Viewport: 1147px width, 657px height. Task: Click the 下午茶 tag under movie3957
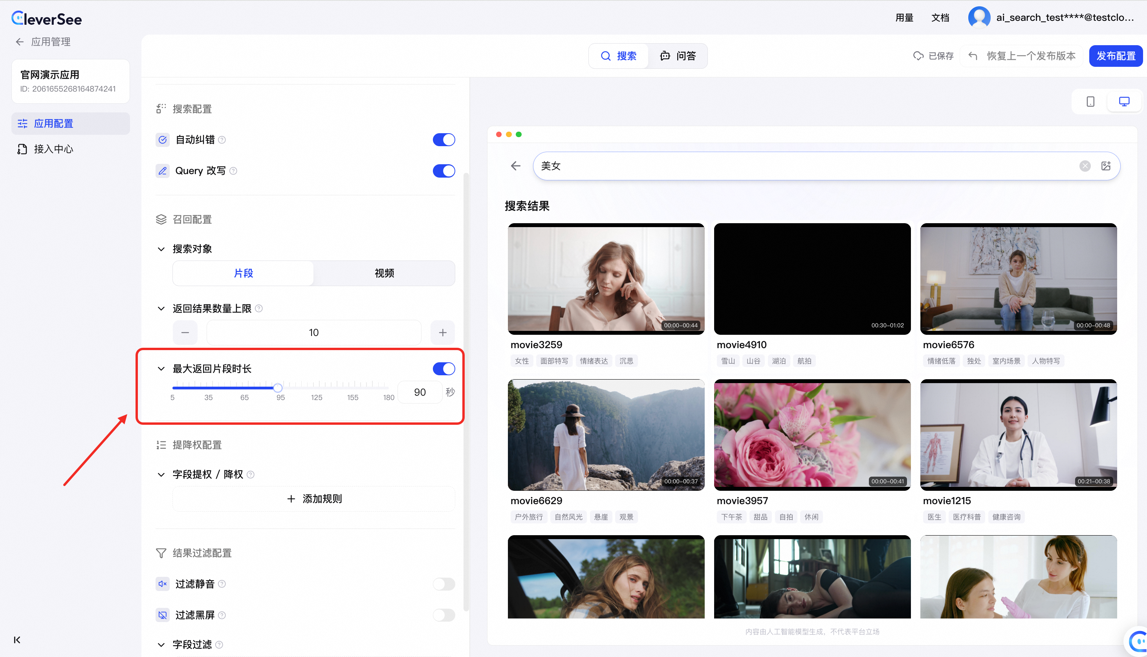coord(731,517)
